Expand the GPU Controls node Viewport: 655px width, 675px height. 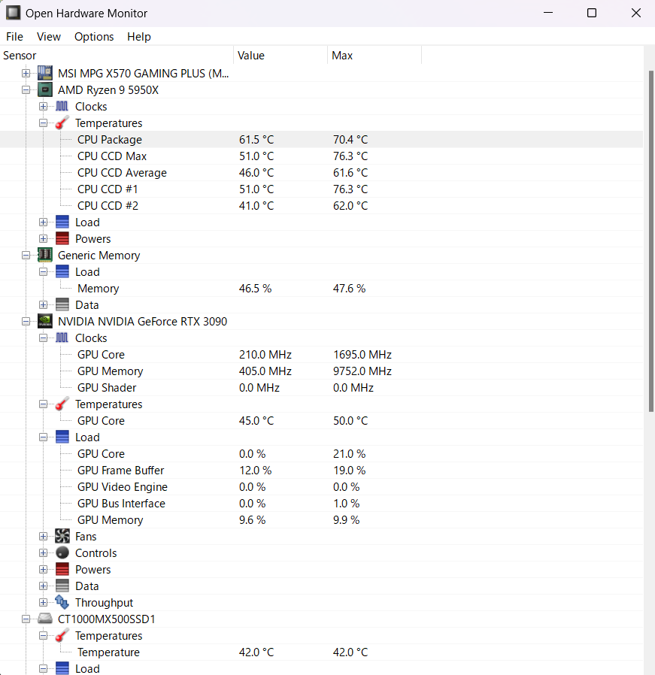[x=43, y=552]
